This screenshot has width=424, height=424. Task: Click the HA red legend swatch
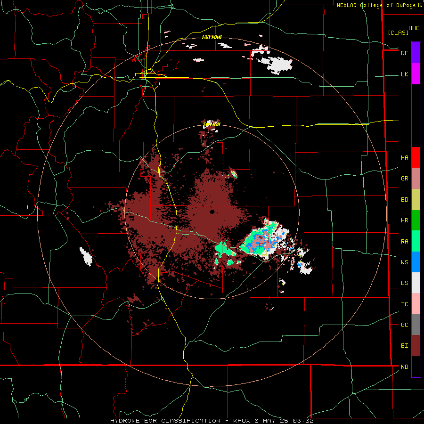[x=416, y=157]
